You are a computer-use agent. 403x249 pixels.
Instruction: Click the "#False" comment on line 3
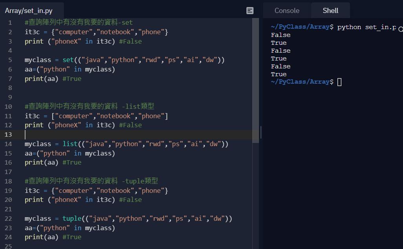point(130,41)
